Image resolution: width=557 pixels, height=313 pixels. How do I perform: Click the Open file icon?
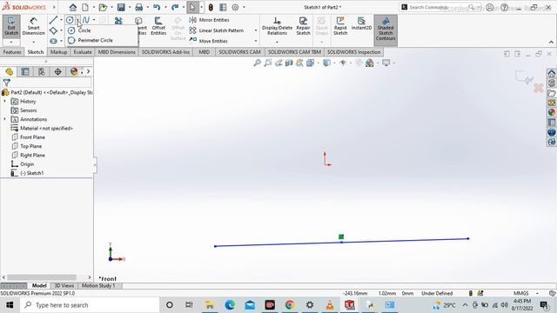[x=103, y=7]
